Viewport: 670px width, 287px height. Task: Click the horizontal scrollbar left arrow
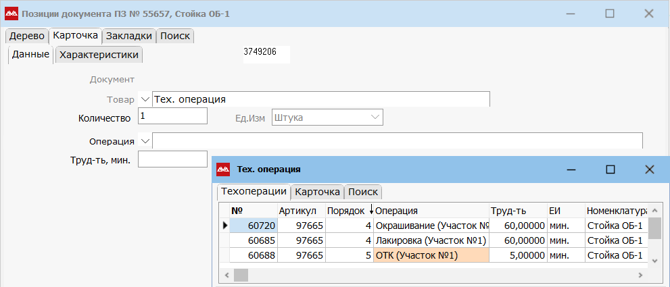(227, 275)
